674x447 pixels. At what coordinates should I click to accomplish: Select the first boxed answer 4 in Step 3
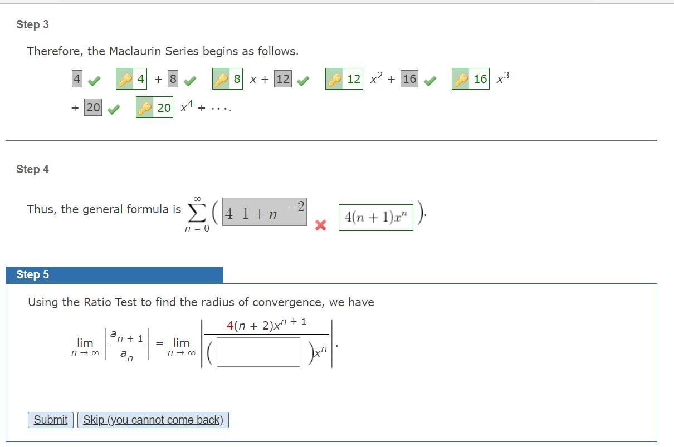coord(76,77)
